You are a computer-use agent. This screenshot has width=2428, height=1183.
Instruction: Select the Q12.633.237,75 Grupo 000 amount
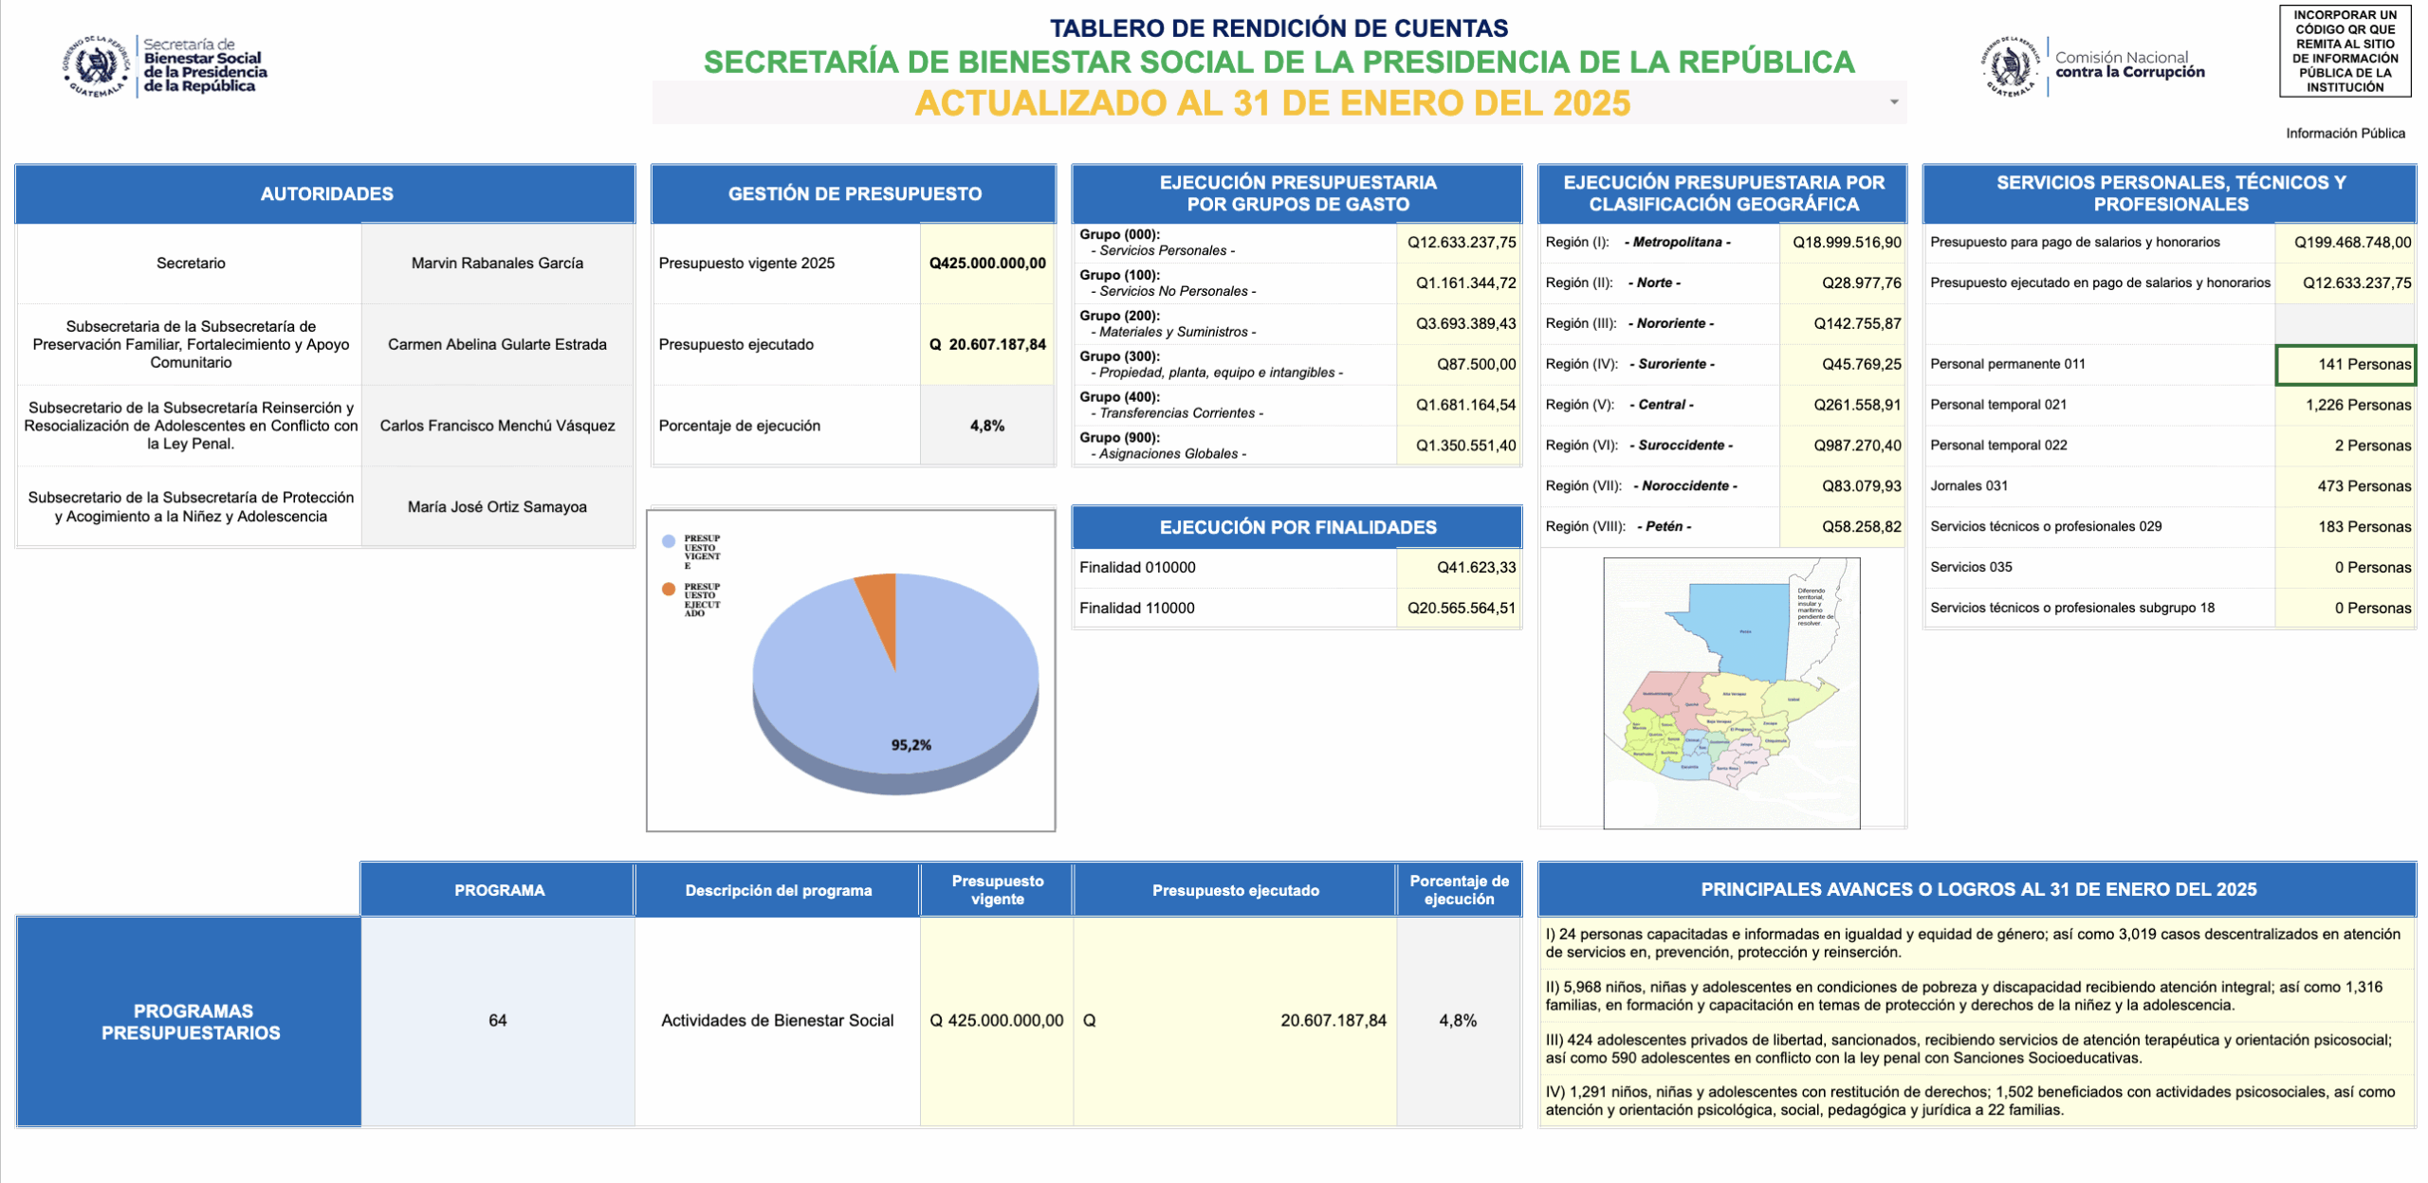pos(1460,243)
